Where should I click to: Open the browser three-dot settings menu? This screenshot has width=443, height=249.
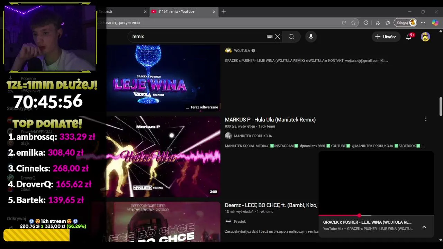click(x=423, y=22)
